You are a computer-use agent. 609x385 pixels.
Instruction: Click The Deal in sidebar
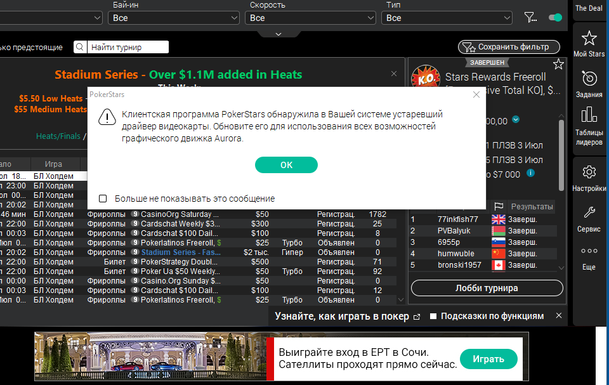point(589,8)
